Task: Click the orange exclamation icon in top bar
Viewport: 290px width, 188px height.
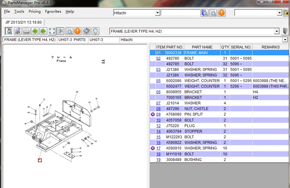Action: (x=222, y=13)
